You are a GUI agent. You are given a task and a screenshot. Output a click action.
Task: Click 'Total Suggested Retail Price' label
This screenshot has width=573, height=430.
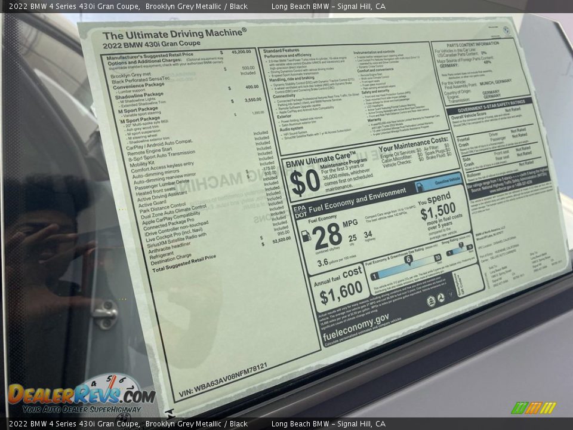pos(184,263)
